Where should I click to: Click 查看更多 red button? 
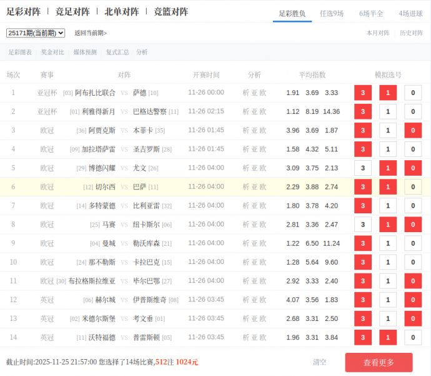(x=379, y=362)
